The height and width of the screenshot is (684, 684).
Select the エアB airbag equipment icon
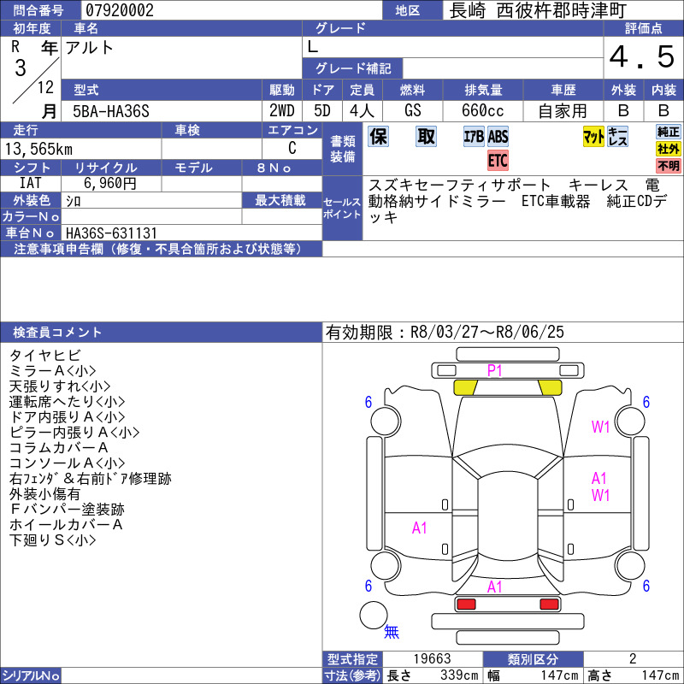[x=474, y=137]
